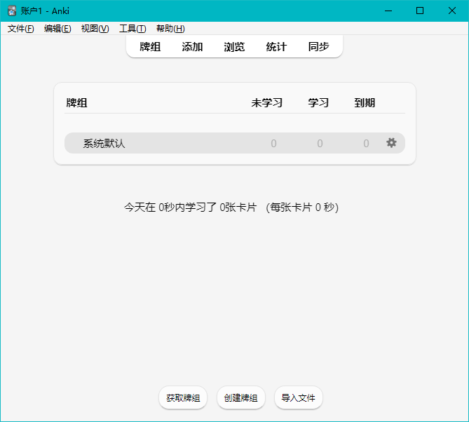Click the 到期 column header
This screenshot has height=422, width=469.
pyautogui.click(x=365, y=103)
